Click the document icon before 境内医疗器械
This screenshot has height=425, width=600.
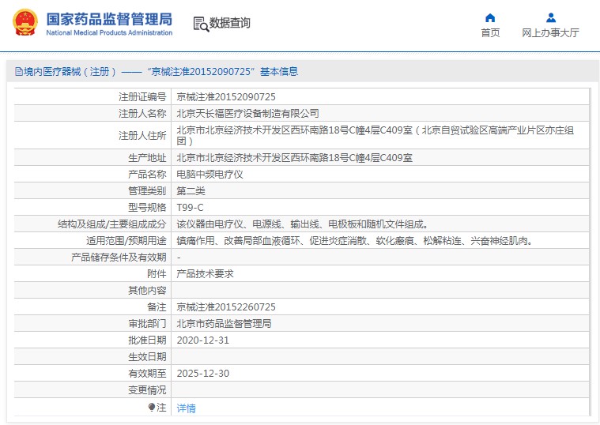19,72
